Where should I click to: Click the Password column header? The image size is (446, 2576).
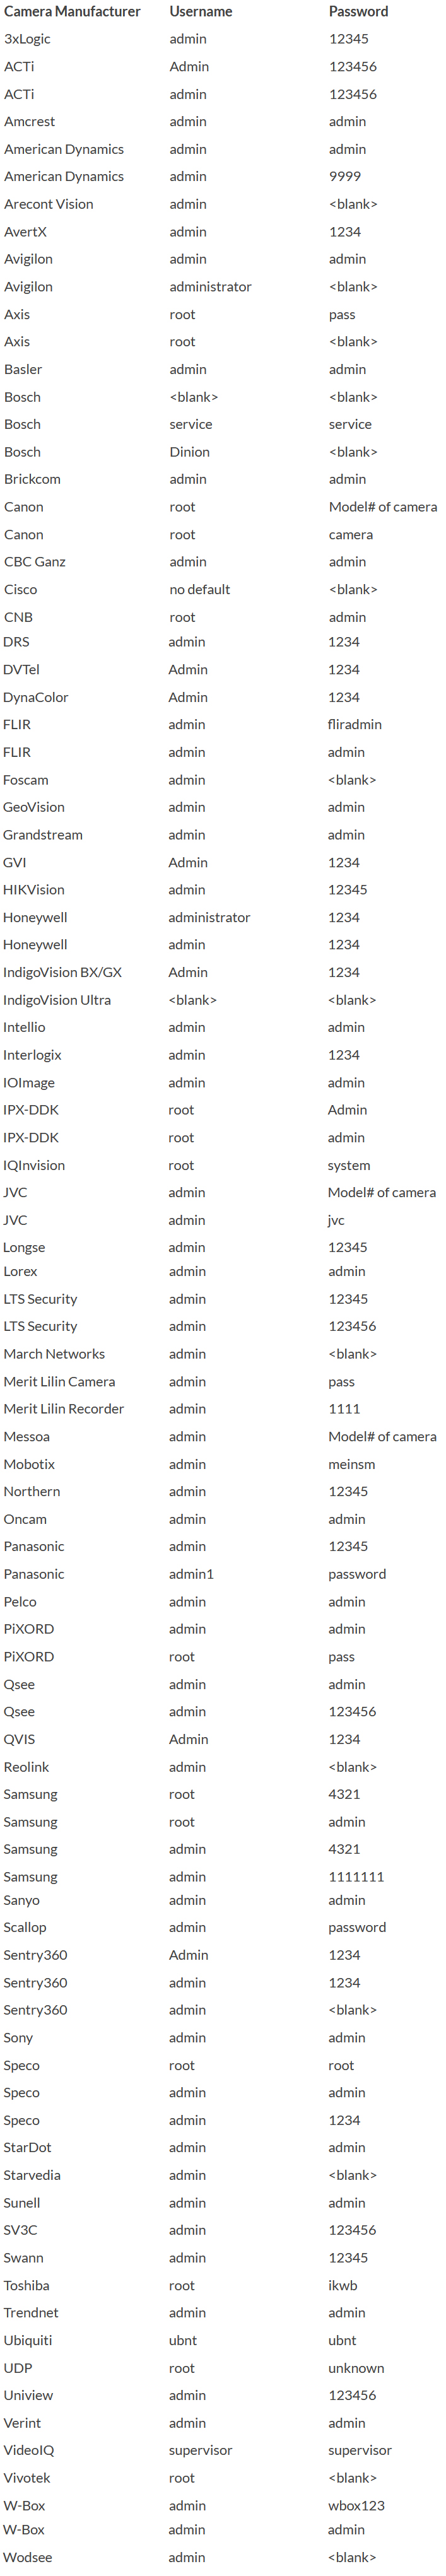tap(358, 12)
